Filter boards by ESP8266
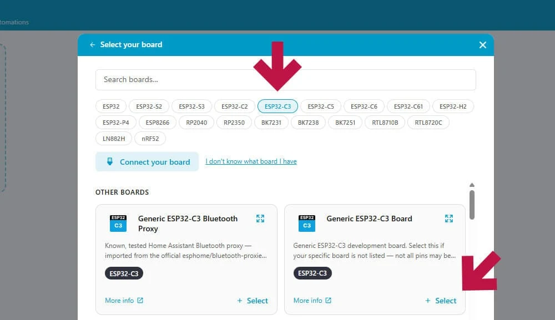This screenshot has height=320, width=555. 158,123
